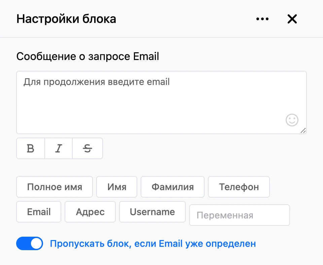Click the 'Настройки блока' heading
The width and height of the screenshot is (323, 265).
(66, 19)
